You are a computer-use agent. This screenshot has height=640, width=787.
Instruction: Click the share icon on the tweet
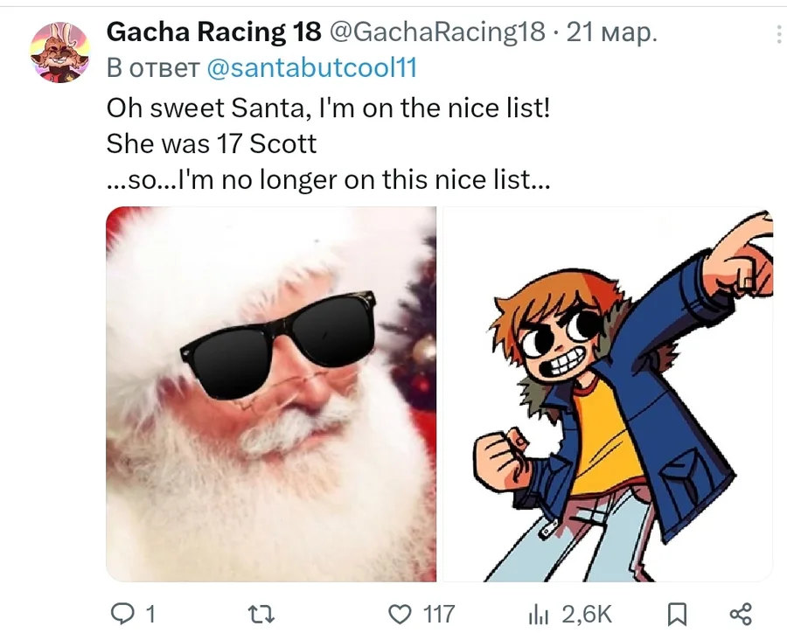click(x=741, y=615)
